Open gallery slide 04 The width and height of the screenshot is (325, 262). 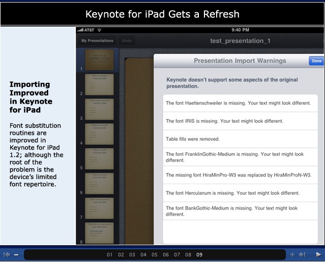143,255
